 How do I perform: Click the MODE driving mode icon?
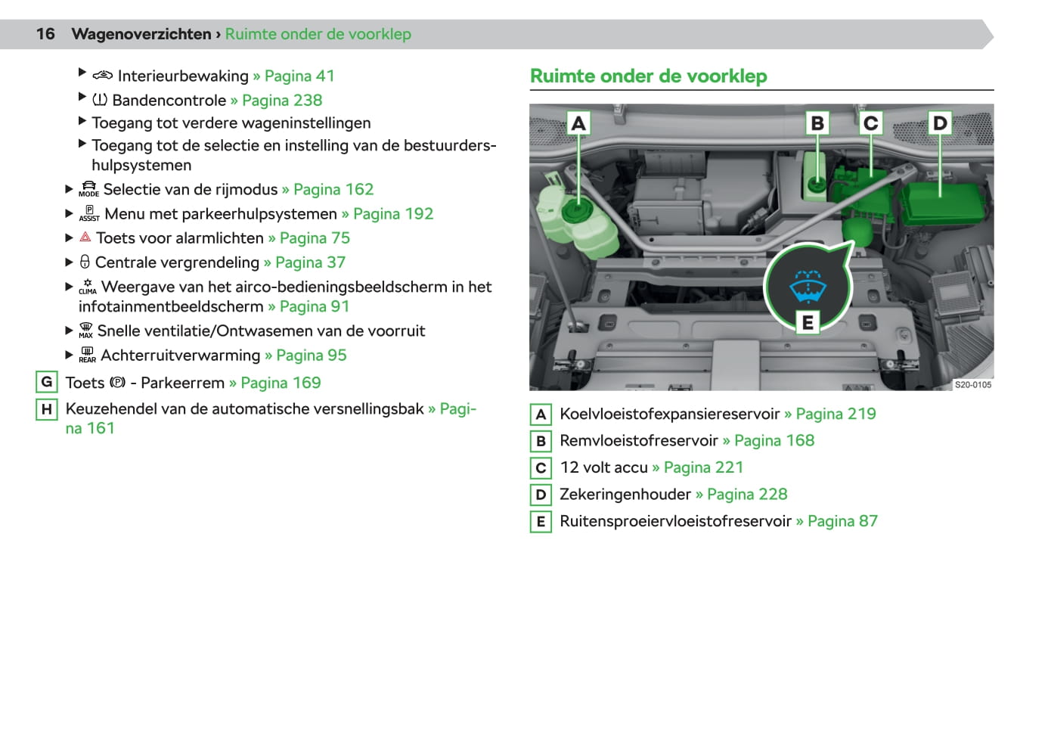[88, 189]
